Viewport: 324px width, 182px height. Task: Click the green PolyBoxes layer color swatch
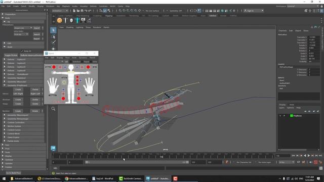click(292, 116)
